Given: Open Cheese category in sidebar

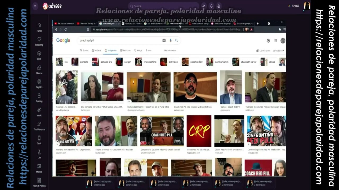Looking at the screenshot, I should click(x=39, y=69).
